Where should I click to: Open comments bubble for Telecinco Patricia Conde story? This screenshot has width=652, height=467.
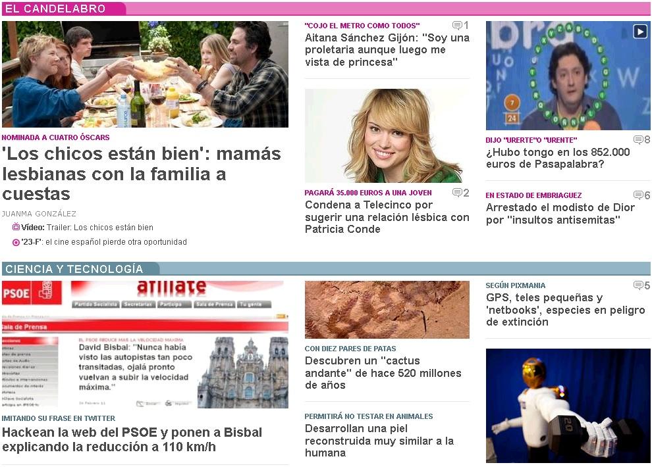[461, 193]
